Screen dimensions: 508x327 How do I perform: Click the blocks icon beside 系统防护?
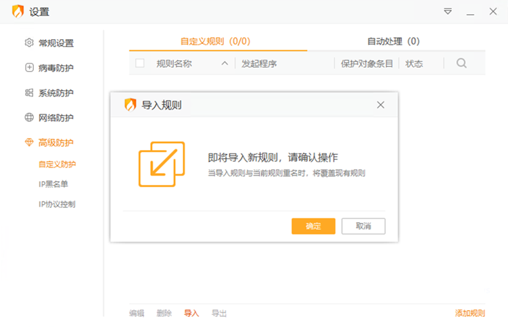(29, 93)
